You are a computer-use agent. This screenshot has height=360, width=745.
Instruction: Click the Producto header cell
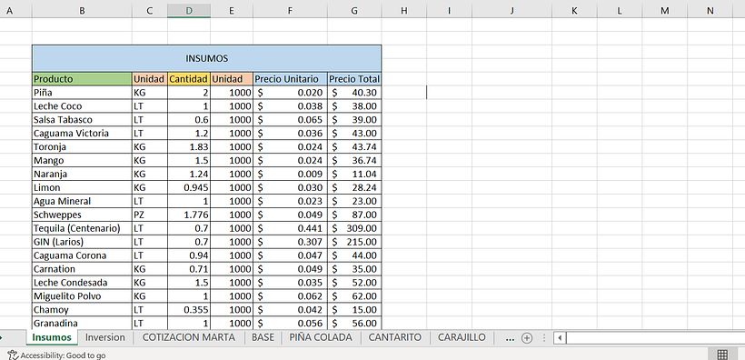pos(82,79)
